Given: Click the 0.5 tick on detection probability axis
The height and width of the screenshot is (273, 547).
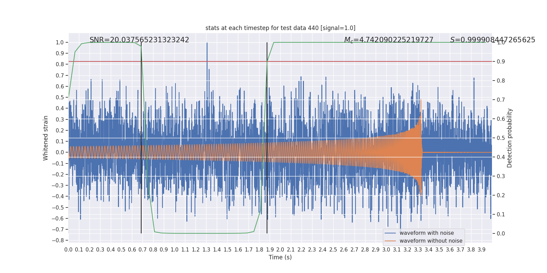Looking at the screenshot, I should 501,138.
